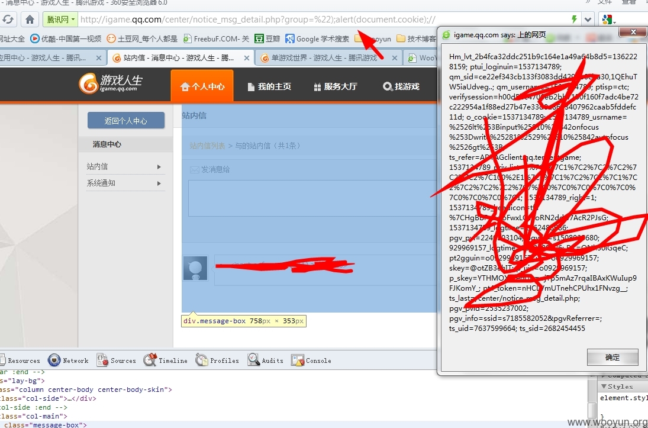Open the DevTools Console panel
Screen dimensions: 648x428
point(311,361)
